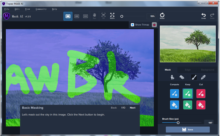Click the red apple overlay color icon
Screen dimensions: 220x136
coord(154,25)
